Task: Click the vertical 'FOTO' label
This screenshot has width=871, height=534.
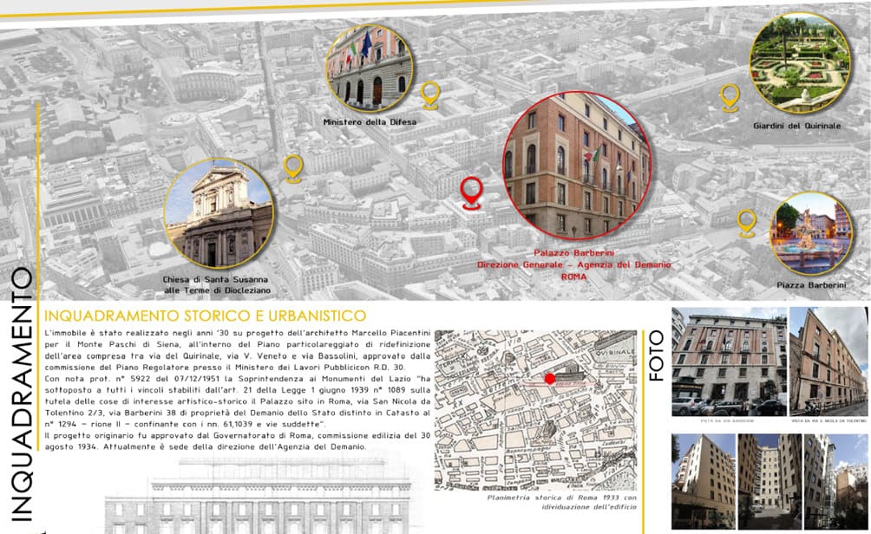Action: click(x=656, y=355)
